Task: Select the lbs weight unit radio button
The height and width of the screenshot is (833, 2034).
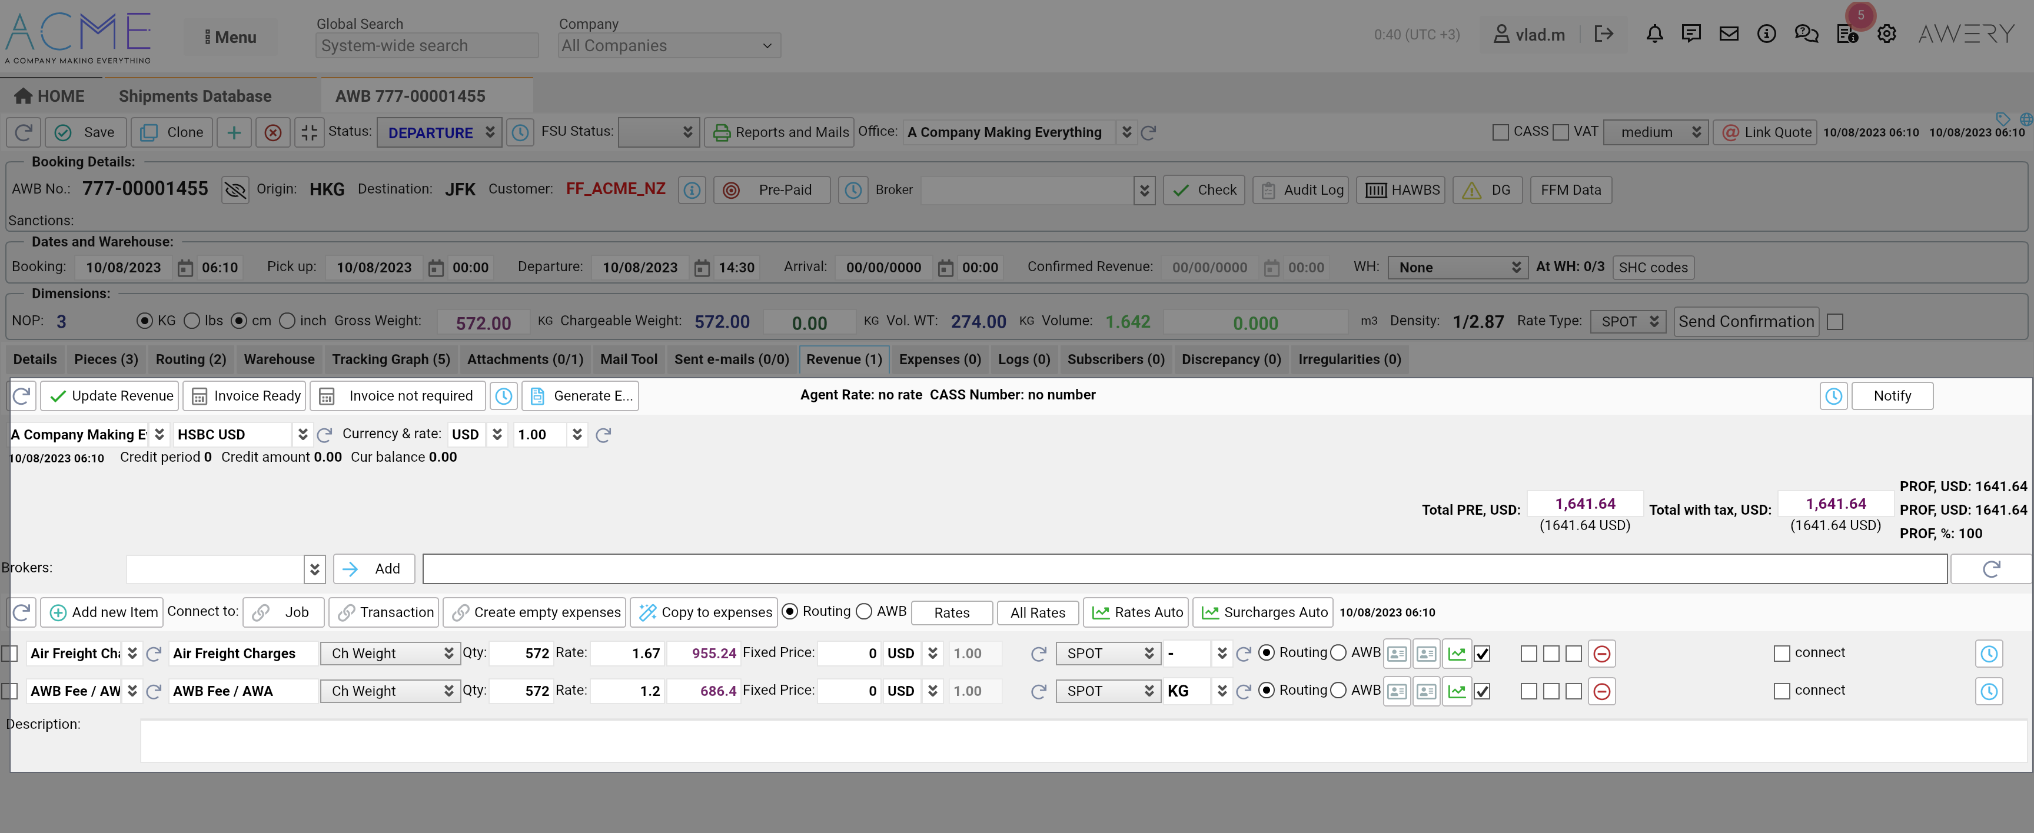Action: click(192, 321)
